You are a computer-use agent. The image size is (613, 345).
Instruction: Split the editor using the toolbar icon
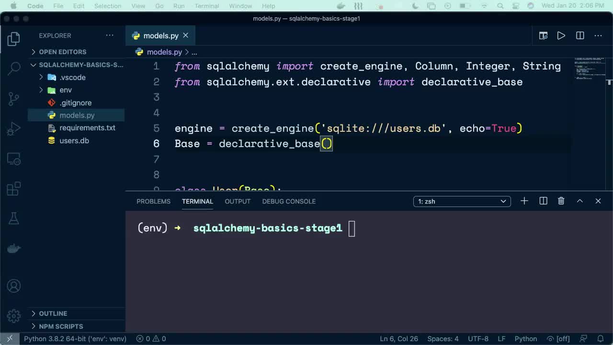pyautogui.click(x=579, y=35)
